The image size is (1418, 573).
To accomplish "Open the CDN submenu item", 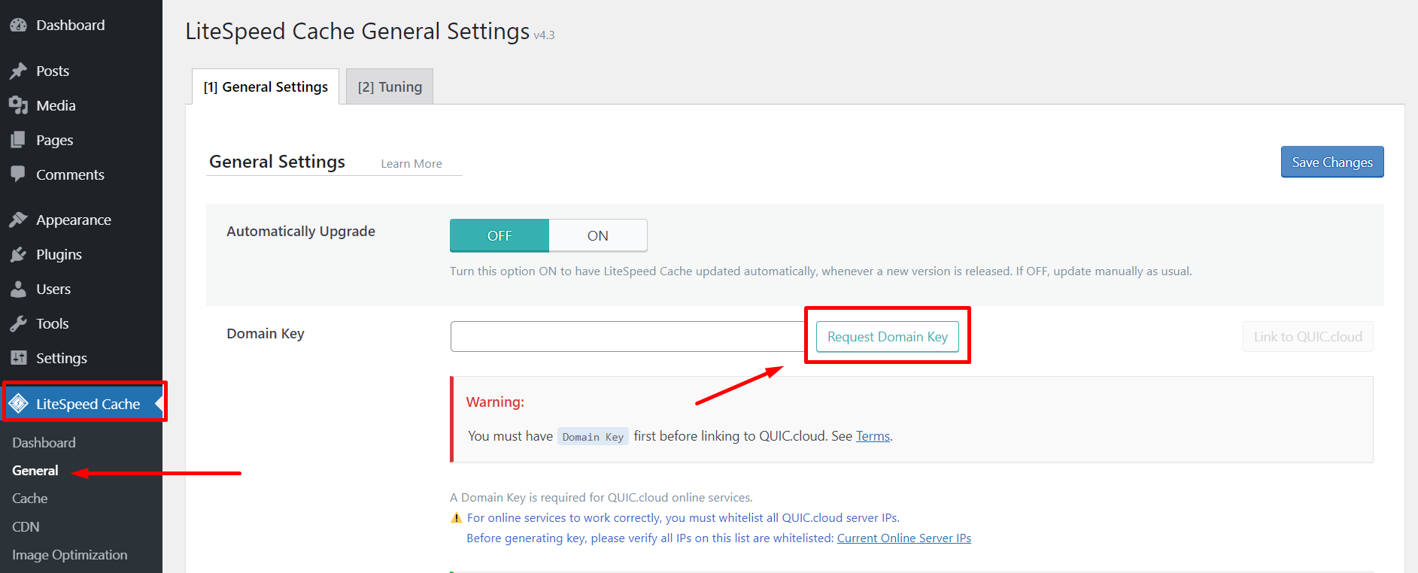I will 26,526.
